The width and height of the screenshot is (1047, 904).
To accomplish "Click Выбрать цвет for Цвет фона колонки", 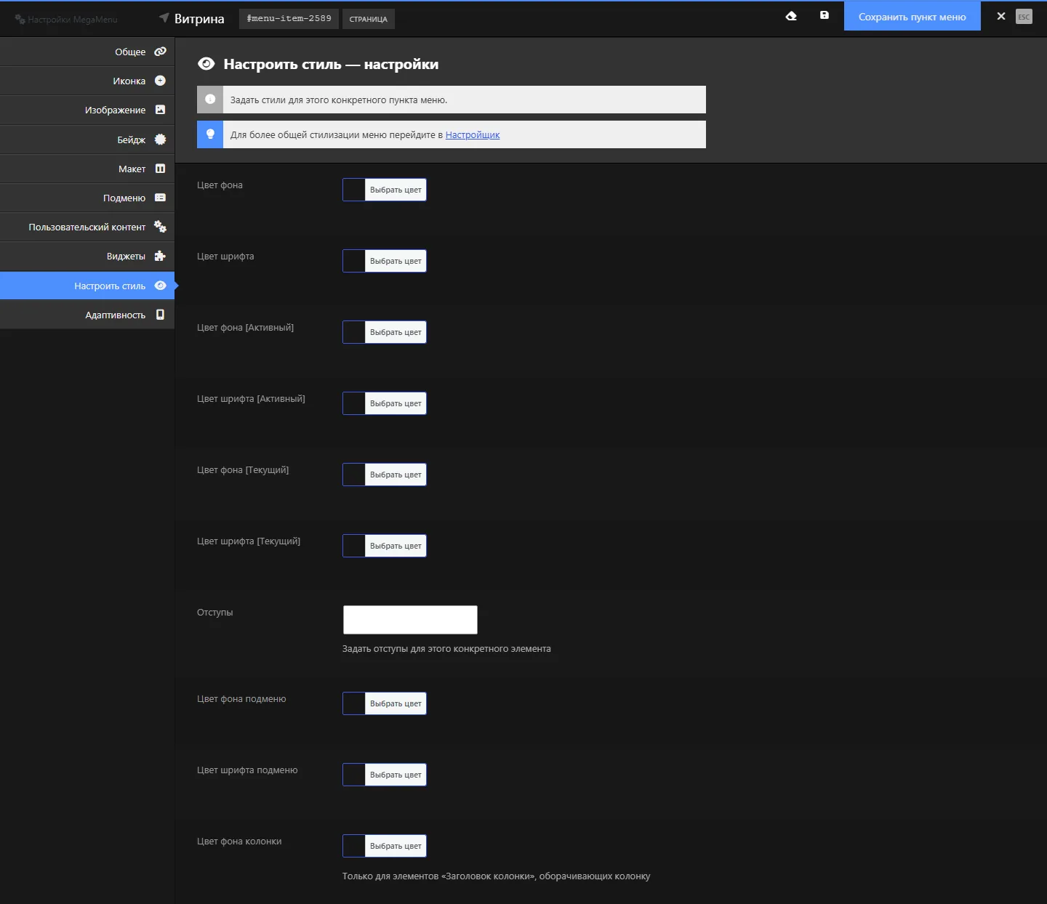I will tap(396, 846).
